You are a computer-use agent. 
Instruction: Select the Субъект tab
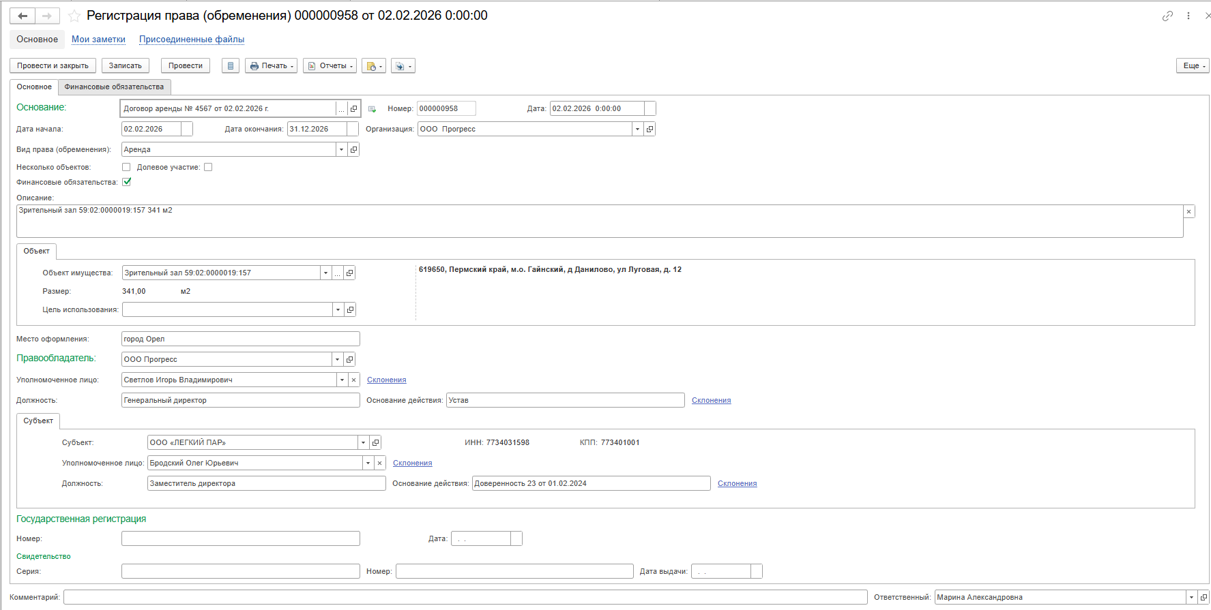tap(38, 421)
